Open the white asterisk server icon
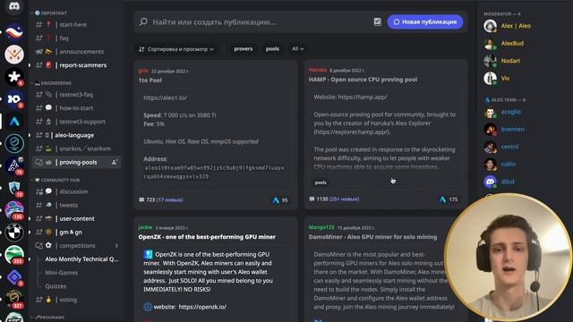This screenshot has width=573, height=322. click(x=14, y=77)
